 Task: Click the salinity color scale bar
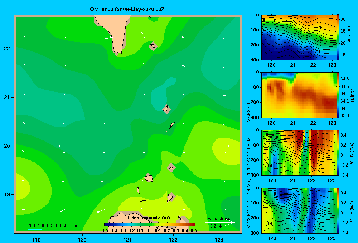click(338, 95)
